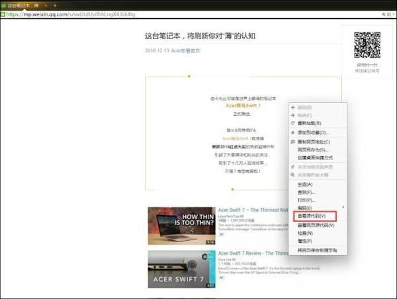
Task: Select the menu entry below the red-boxed item
Action: pos(316,226)
